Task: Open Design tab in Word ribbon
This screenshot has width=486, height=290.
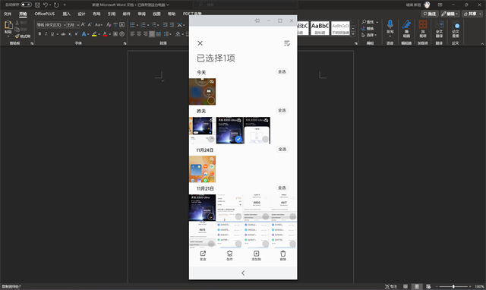Action: coord(81,14)
